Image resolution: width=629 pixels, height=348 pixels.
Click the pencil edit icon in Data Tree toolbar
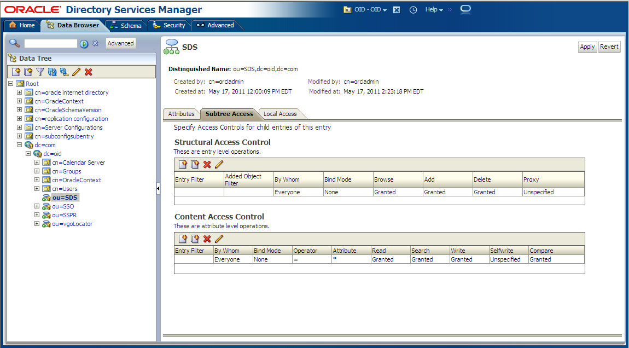coord(76,72)
